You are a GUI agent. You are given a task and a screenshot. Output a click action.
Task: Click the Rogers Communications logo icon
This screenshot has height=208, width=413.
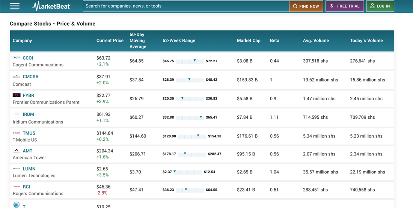pos(17,187)
